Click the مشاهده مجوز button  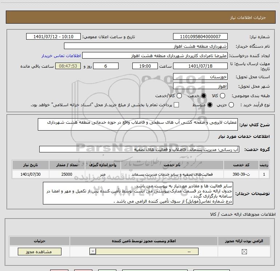click(40, 251)
